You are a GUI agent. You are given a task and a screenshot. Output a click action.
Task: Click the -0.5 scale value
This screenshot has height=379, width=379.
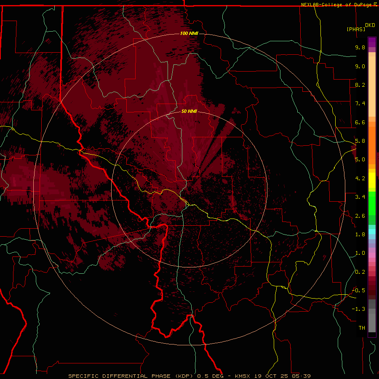pos(358,291)
